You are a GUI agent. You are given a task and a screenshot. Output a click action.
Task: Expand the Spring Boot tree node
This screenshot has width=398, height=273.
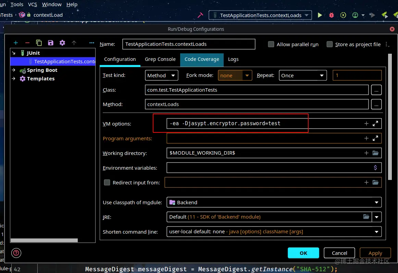[14, 70]
